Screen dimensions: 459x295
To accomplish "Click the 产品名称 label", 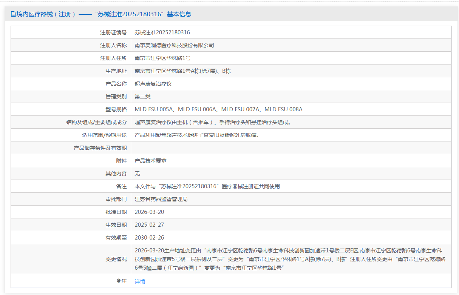I will [x=116, y=84].
